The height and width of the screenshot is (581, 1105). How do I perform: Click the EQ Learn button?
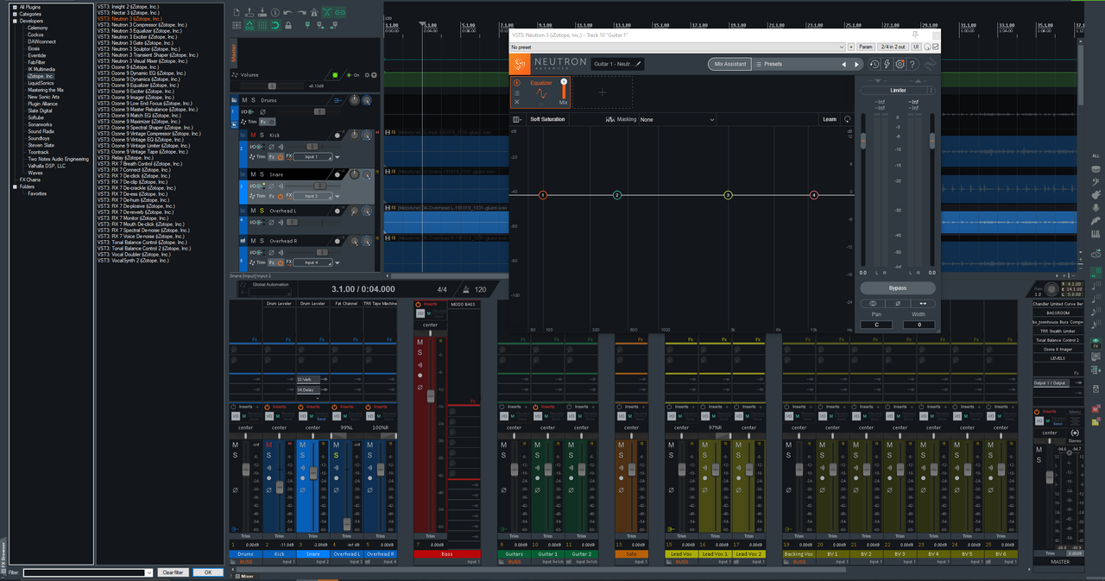(830, 119)
